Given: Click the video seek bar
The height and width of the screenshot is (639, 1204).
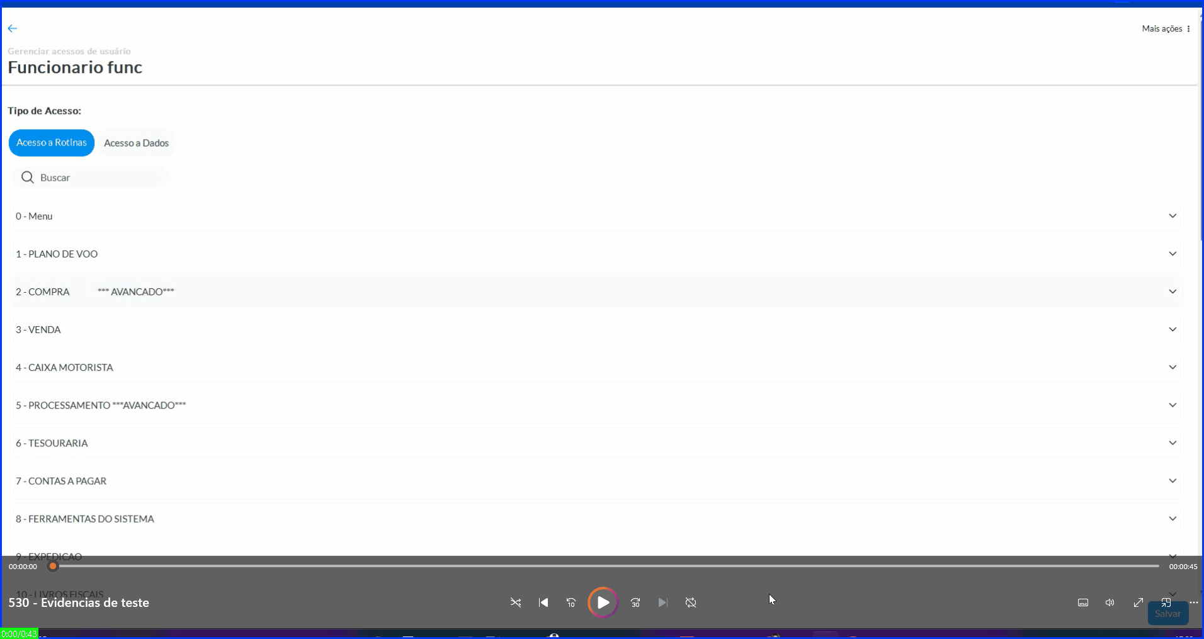Looking at the screenshot, I should coord(606,566).
